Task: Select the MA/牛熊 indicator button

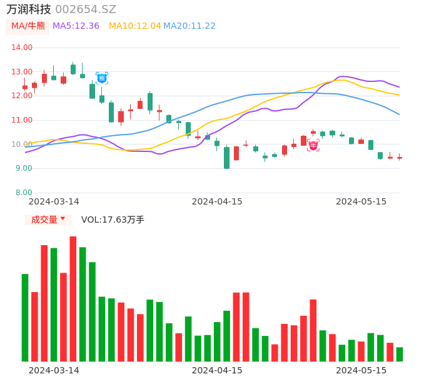Action: [x=28, y=26]
